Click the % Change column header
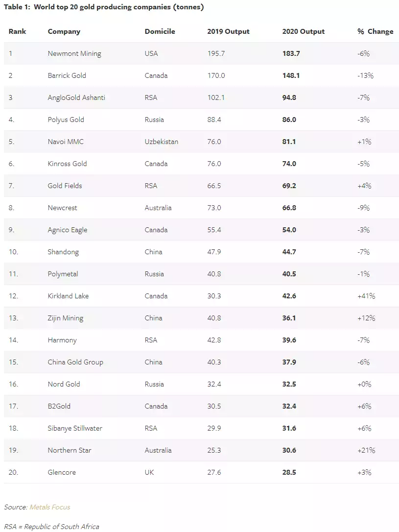Image resolution: width=399 pixels, height=532 pixels. (375, 31)
